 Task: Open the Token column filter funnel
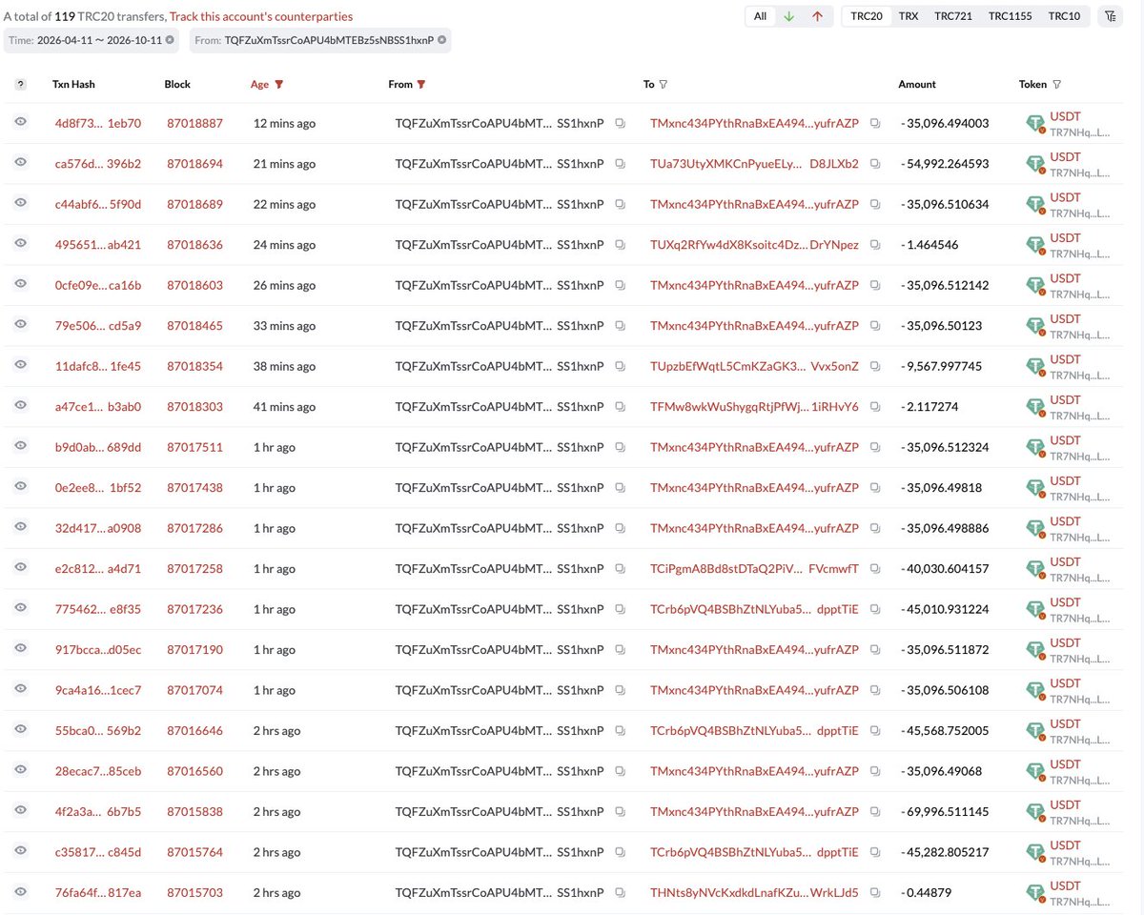(x=1056, y=84)
